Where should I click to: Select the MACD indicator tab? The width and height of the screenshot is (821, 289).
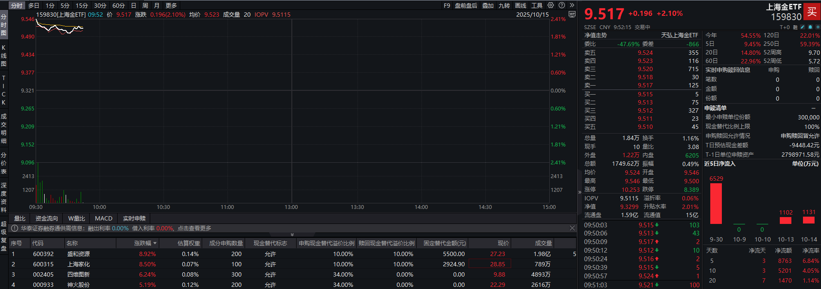pyautogui.click(x=103, y=218)
